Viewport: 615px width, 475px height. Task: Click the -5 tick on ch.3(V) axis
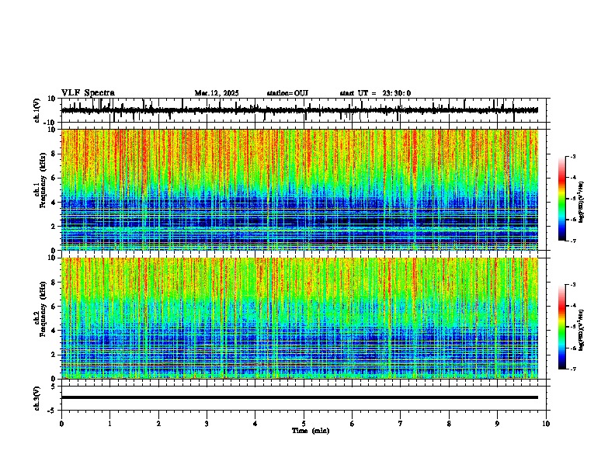pos(52,411)
